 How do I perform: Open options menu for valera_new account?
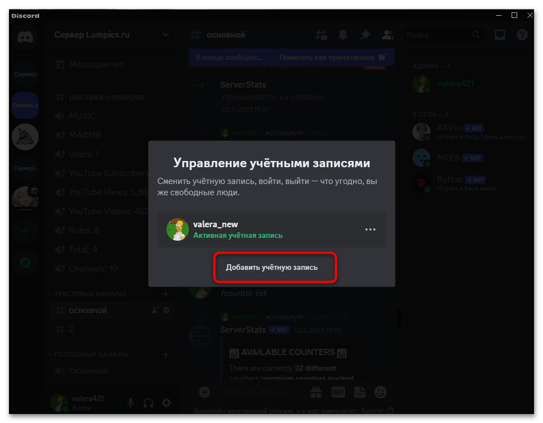[370, 229]
